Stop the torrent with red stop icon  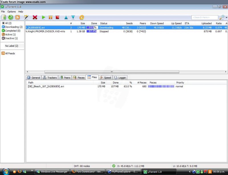pyautogui.click(x=57, y=17)
